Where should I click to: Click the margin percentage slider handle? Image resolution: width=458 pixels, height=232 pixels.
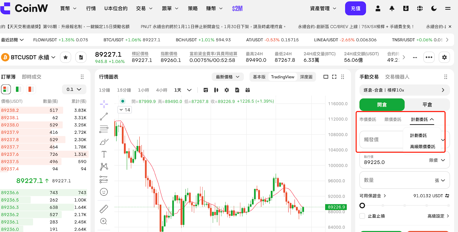click(362, 205)
